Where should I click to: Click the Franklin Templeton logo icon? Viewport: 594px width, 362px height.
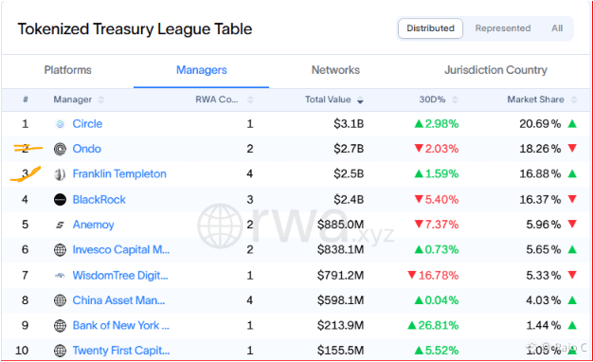pos(60,174)
